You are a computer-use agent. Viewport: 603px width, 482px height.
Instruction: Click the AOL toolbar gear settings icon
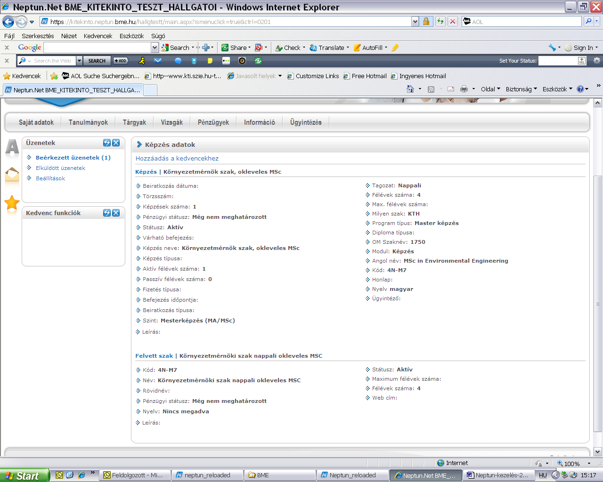point(597,61)
